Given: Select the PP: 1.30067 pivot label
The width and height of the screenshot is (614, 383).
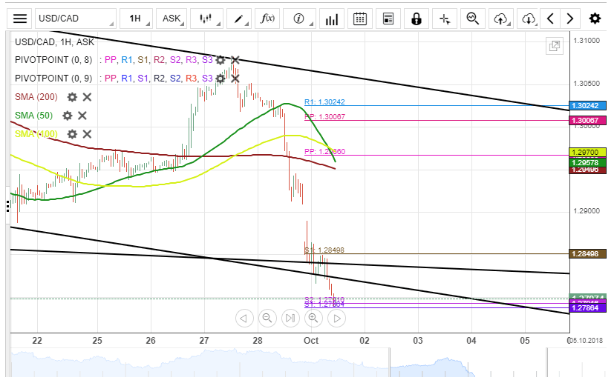Looking at the screenshot, I should [x=324, y=116].
